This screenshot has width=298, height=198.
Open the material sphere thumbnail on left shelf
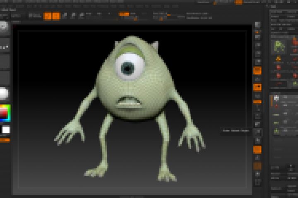[4, 94]
